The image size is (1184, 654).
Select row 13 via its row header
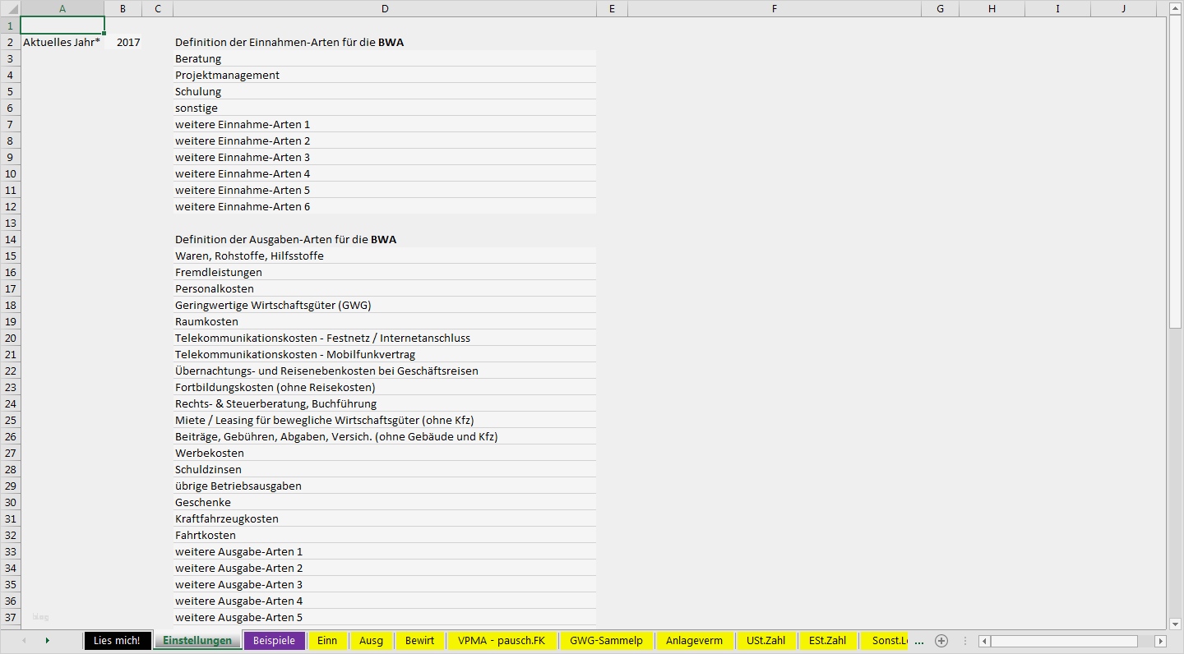10,223
